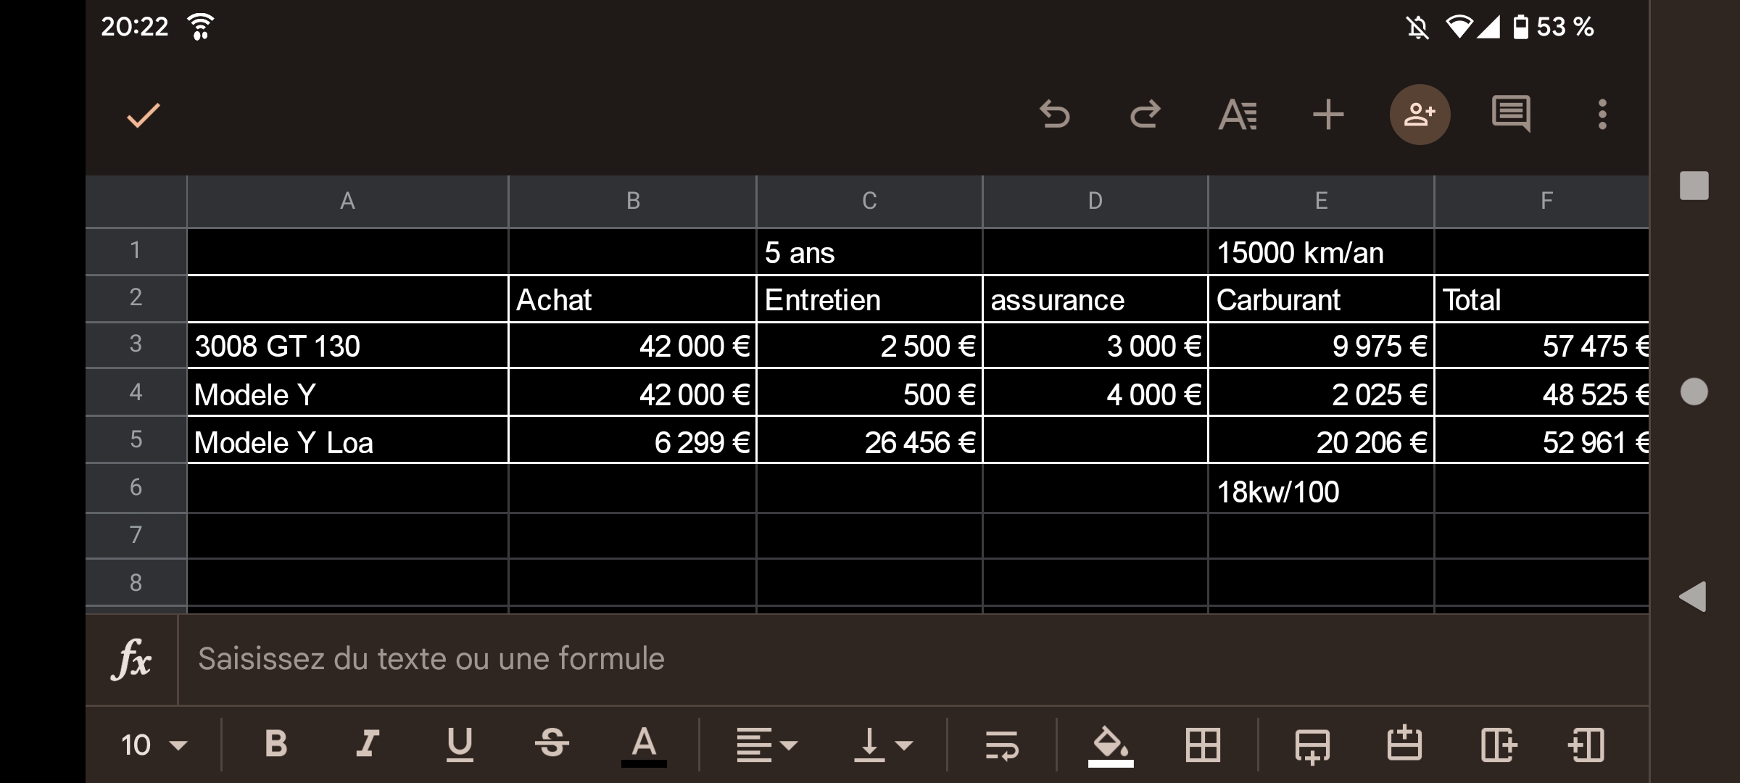The width and height of the screenshot is (1740, 783).
Task: Tap the formula input field
Action: coord(870,659)
